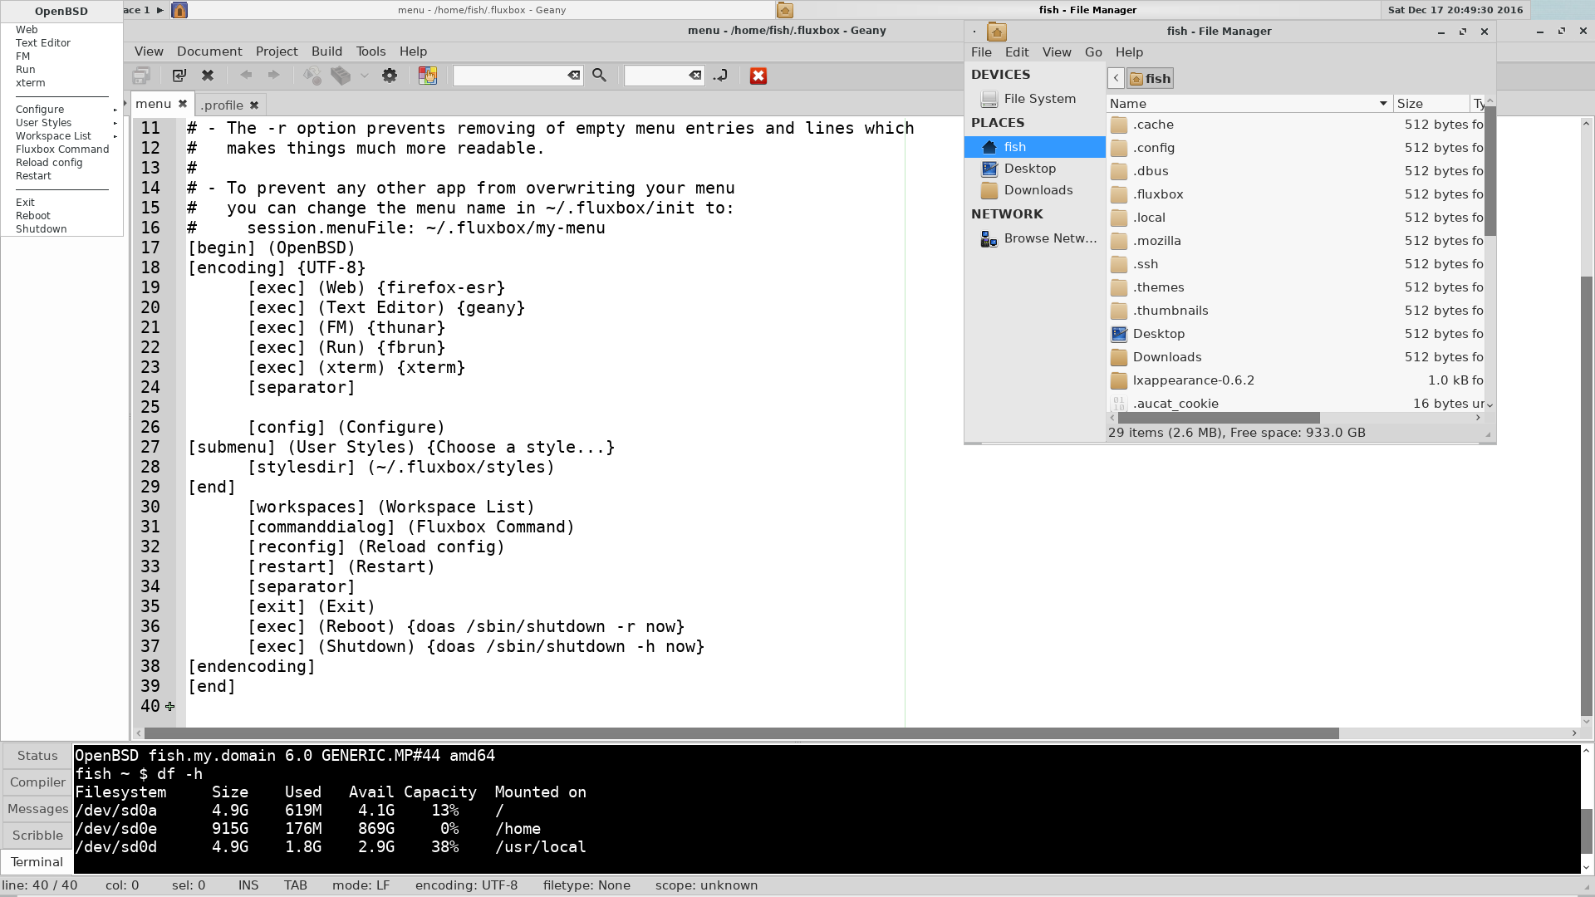This screenshot has width=1595, height=897.
Task: Click back arrow in file manager path bar
Action: coord(1116,78)
